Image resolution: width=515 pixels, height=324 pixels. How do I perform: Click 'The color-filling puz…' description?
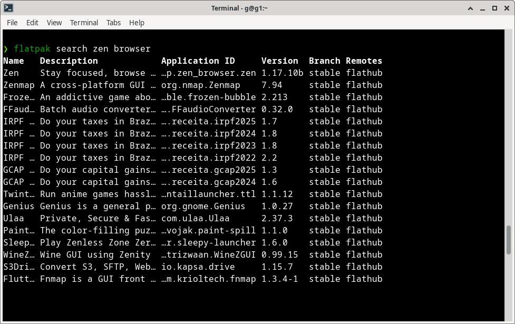tap(98, 231)
